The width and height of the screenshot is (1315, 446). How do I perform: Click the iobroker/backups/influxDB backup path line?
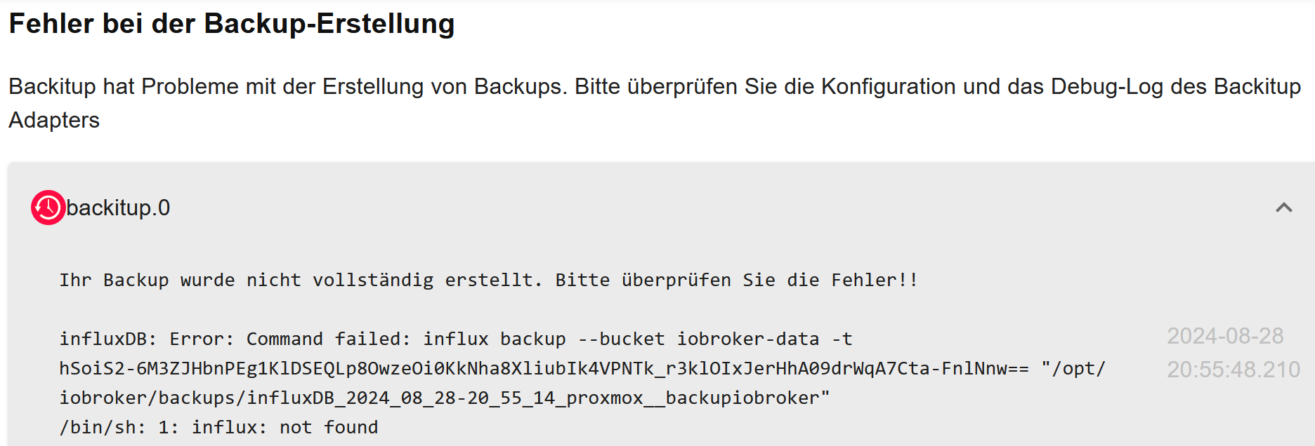[445, 398]
